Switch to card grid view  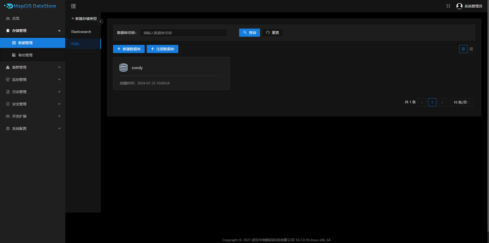(x=463, y=49)
